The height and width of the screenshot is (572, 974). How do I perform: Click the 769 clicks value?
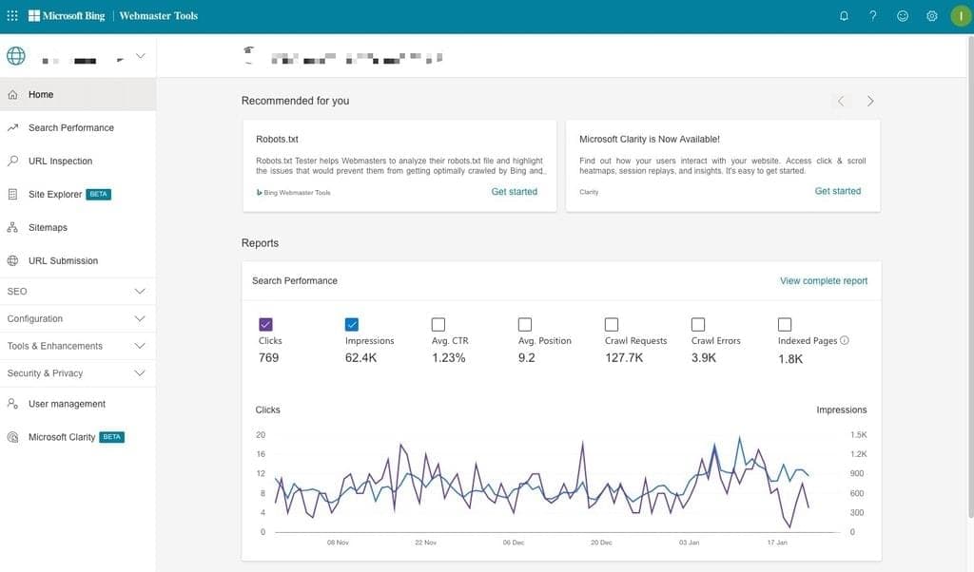pos(268,358)
